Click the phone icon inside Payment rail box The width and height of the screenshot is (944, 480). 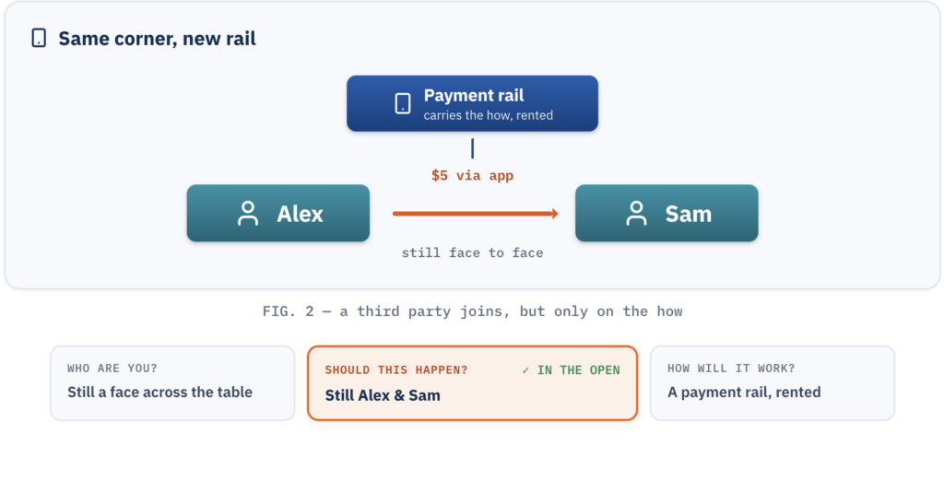[403, 103]
